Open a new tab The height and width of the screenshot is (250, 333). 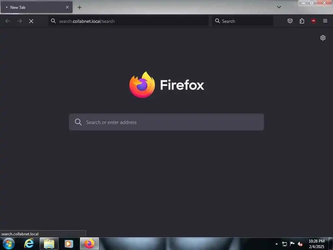click(79, 7)
